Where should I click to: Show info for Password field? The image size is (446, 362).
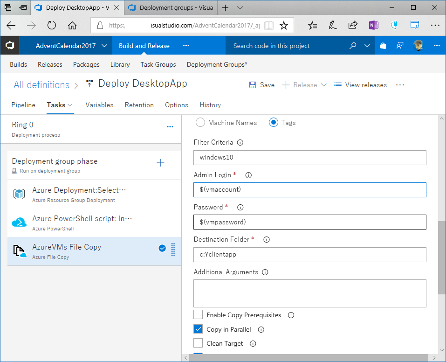pyautogui.click(x=240, y=207)
